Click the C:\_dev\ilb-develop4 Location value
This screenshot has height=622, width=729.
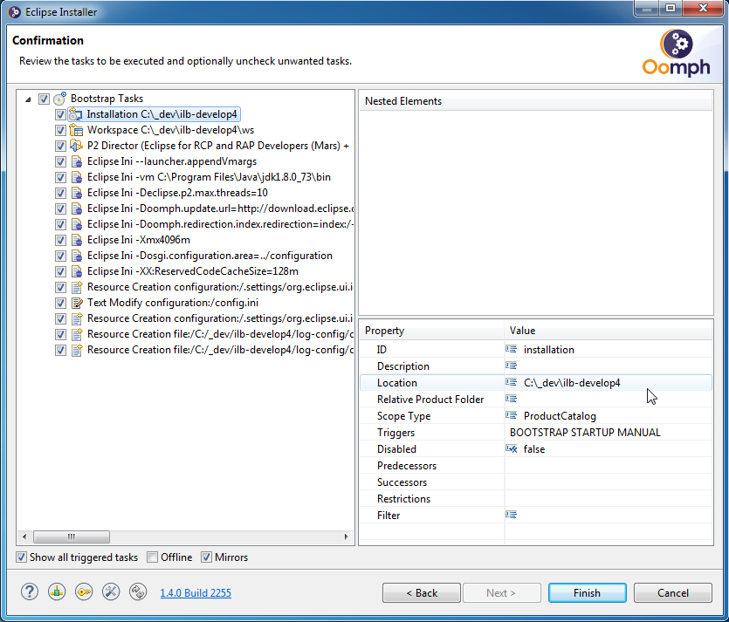point(572,383)
